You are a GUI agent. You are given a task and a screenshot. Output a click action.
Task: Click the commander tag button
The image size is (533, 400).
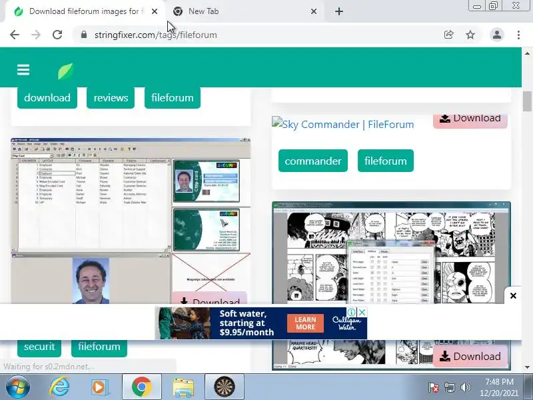click(313, 161)
